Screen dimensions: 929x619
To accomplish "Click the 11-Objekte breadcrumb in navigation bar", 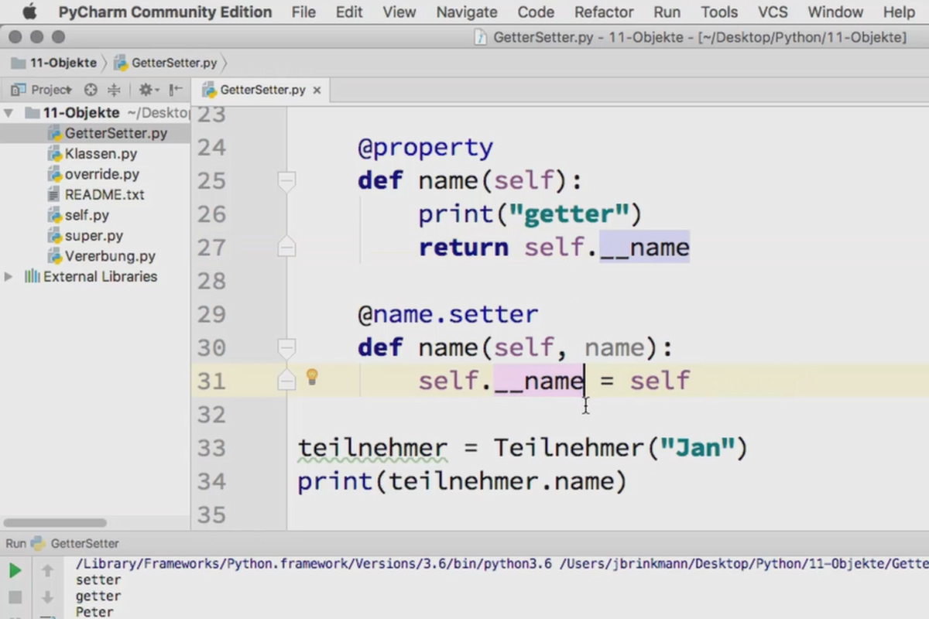I will point(54,63).
